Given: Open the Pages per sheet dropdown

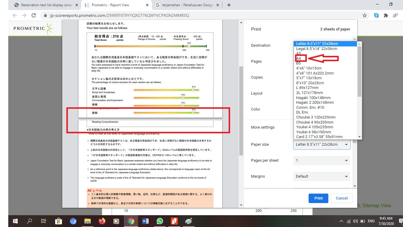Looking at the screenshot, I should coord(322,160).
